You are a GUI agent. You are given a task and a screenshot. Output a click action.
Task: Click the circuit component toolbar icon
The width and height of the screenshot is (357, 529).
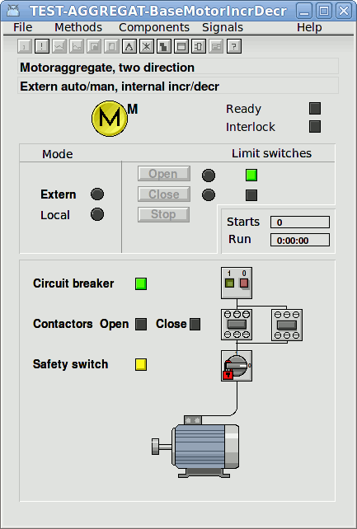pos(199,47)
